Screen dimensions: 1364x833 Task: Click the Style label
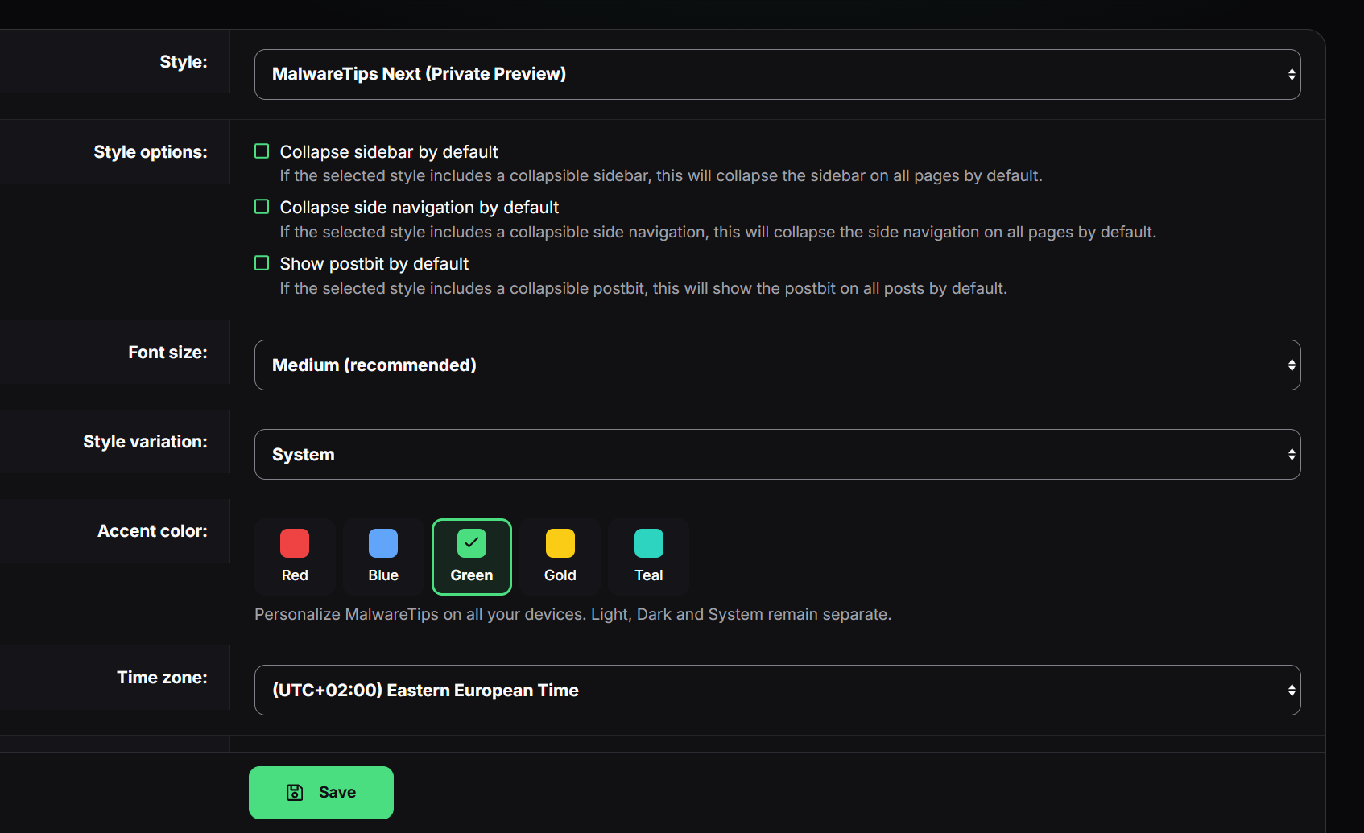click(184, 62)
